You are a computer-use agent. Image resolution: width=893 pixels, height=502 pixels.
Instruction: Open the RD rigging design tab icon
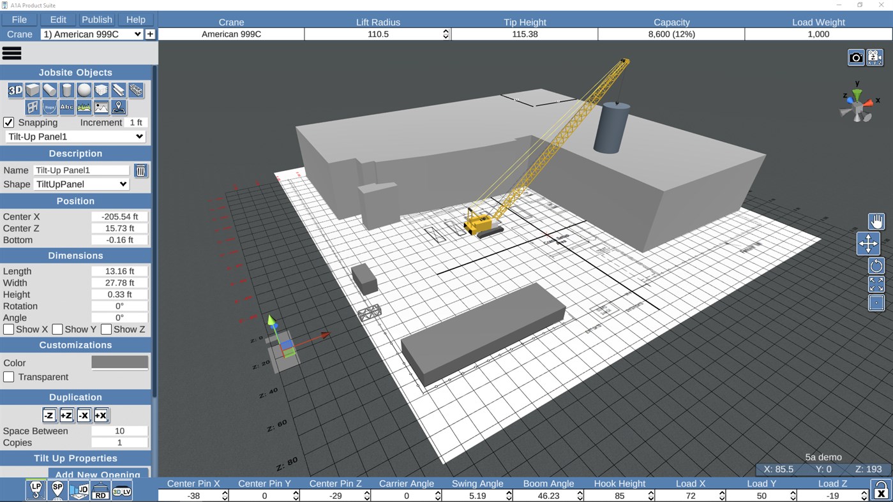100,490
